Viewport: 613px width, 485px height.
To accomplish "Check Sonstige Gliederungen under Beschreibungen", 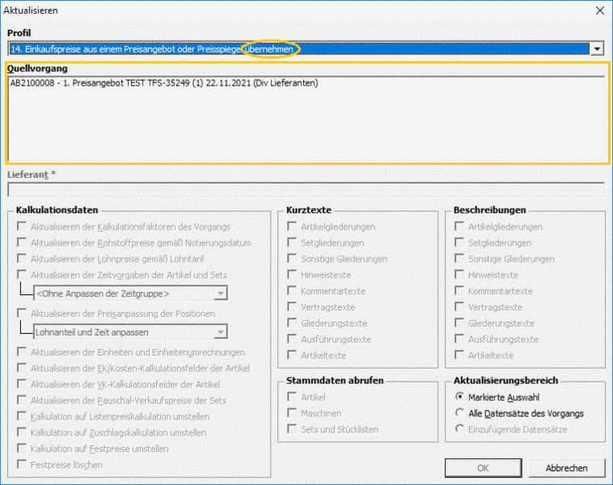I will tap(459, 259).
